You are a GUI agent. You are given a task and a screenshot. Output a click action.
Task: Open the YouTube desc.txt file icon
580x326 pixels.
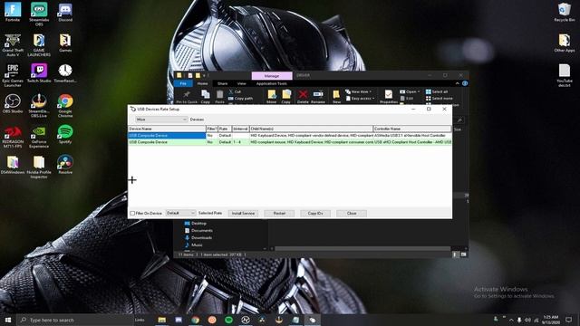tap(565, 75)
